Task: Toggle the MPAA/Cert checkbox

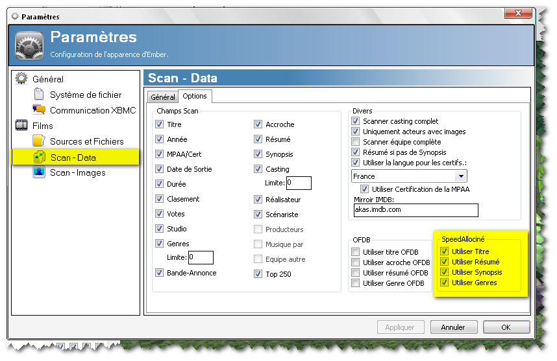Action: point(159,154)
